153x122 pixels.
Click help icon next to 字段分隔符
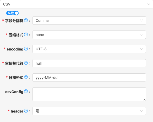26,20
